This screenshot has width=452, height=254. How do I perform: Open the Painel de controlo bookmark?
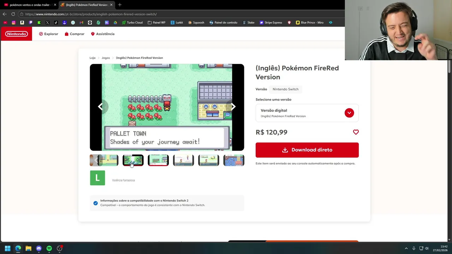pos(223,23)
